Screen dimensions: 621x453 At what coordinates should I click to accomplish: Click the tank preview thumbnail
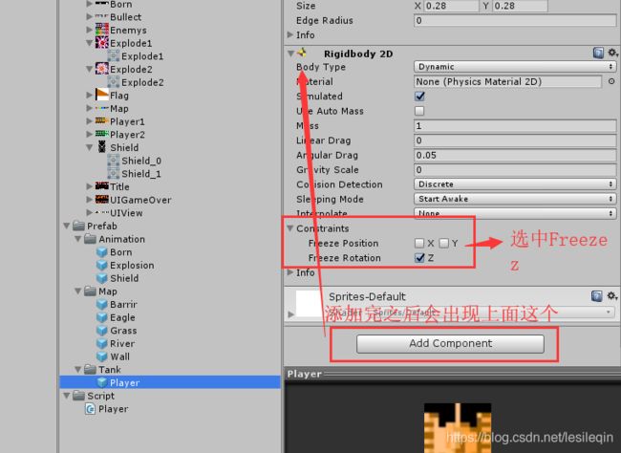click(458, 428)
